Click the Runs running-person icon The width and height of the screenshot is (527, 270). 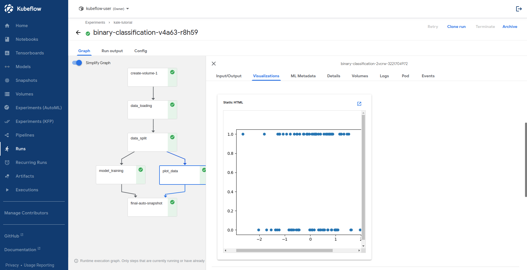pyautogui.click(x=7, y=149)
